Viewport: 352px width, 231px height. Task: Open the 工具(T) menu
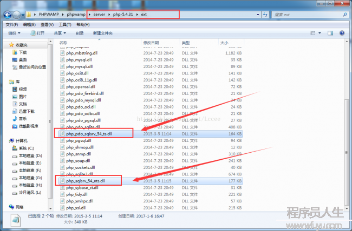tap(65, 25)
